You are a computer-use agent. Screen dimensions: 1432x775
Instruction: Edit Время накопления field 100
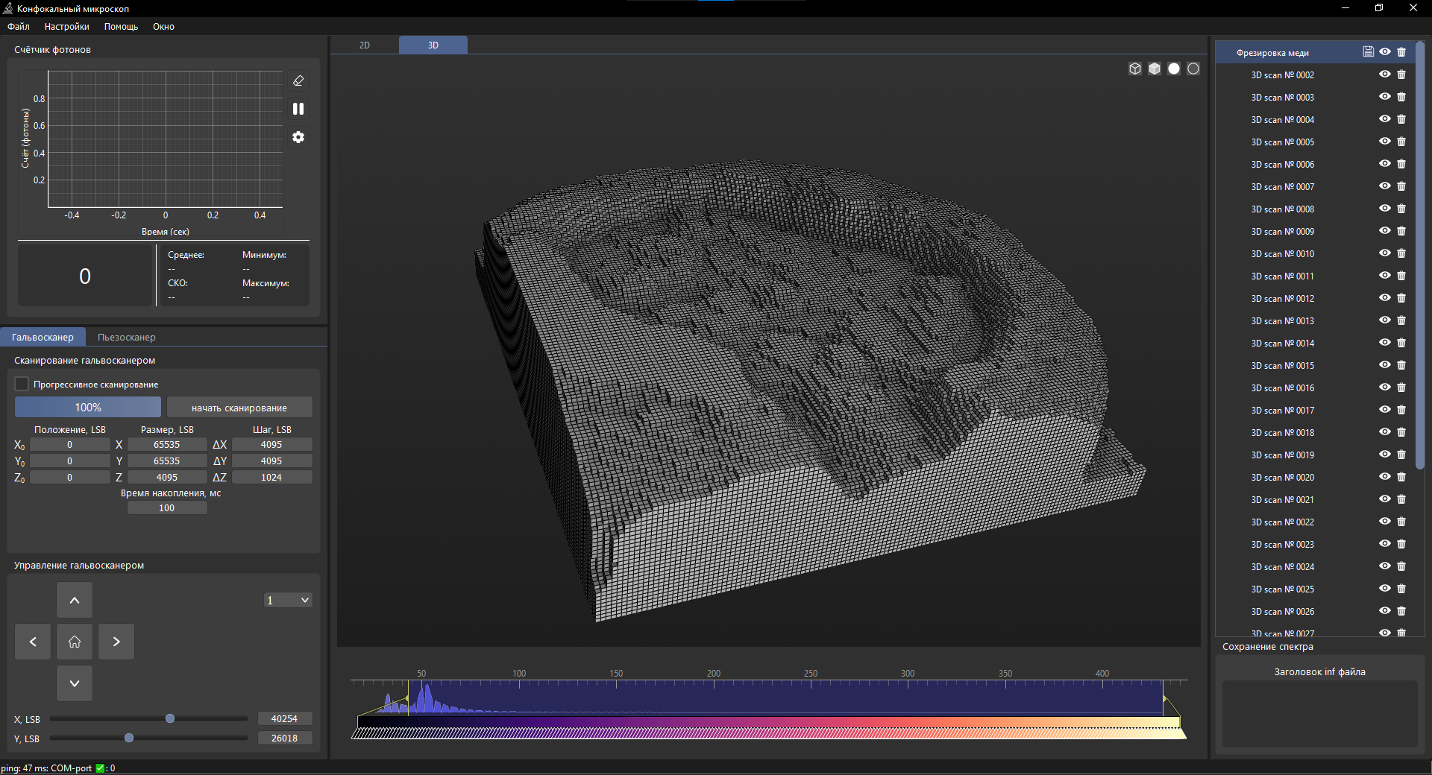tap(167, 507)
